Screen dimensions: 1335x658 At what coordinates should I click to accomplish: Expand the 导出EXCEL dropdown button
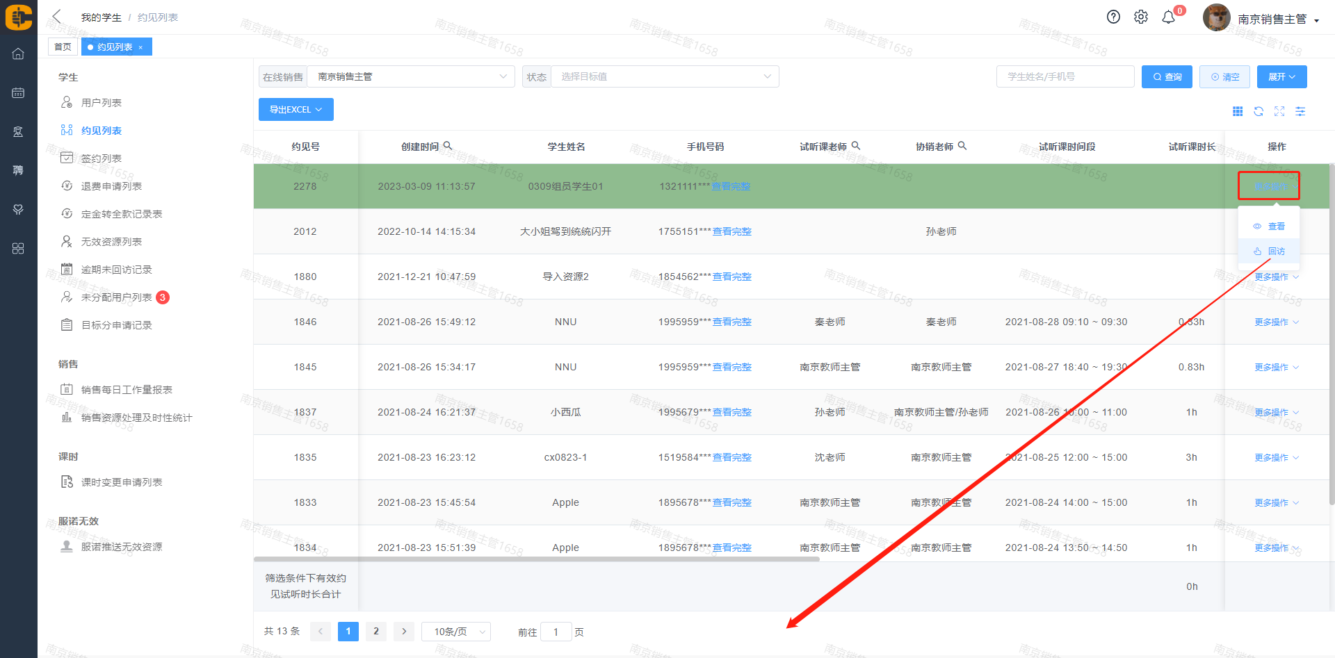point(296,110)
